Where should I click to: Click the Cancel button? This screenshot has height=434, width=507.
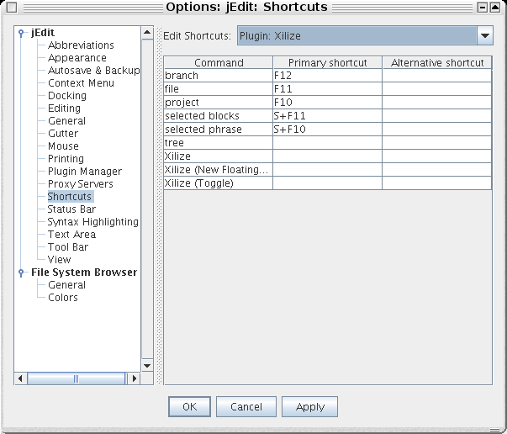(x=246, y=406)
